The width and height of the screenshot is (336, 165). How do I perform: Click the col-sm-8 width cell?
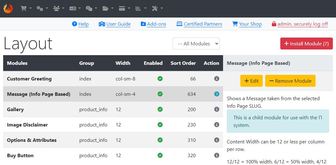click(x=125, y=79)
